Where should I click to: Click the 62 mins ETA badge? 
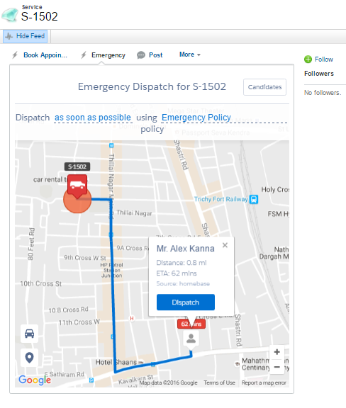tap(191, 324)
